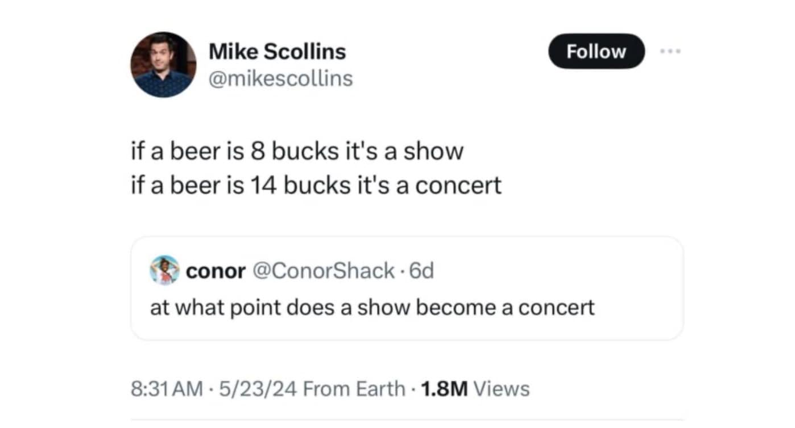Click conor's small avatar in quoted tweet

tap(164, 270)
